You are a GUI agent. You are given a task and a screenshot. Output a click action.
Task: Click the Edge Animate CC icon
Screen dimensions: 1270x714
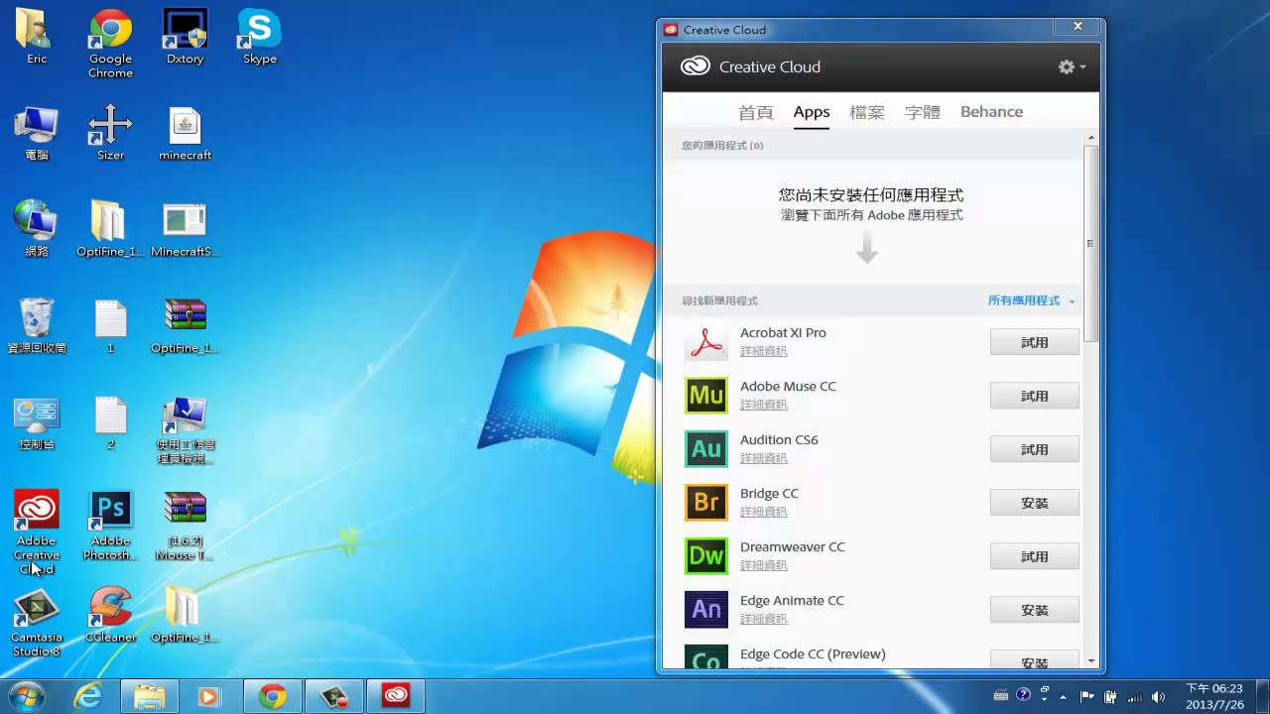coord(705,610)
